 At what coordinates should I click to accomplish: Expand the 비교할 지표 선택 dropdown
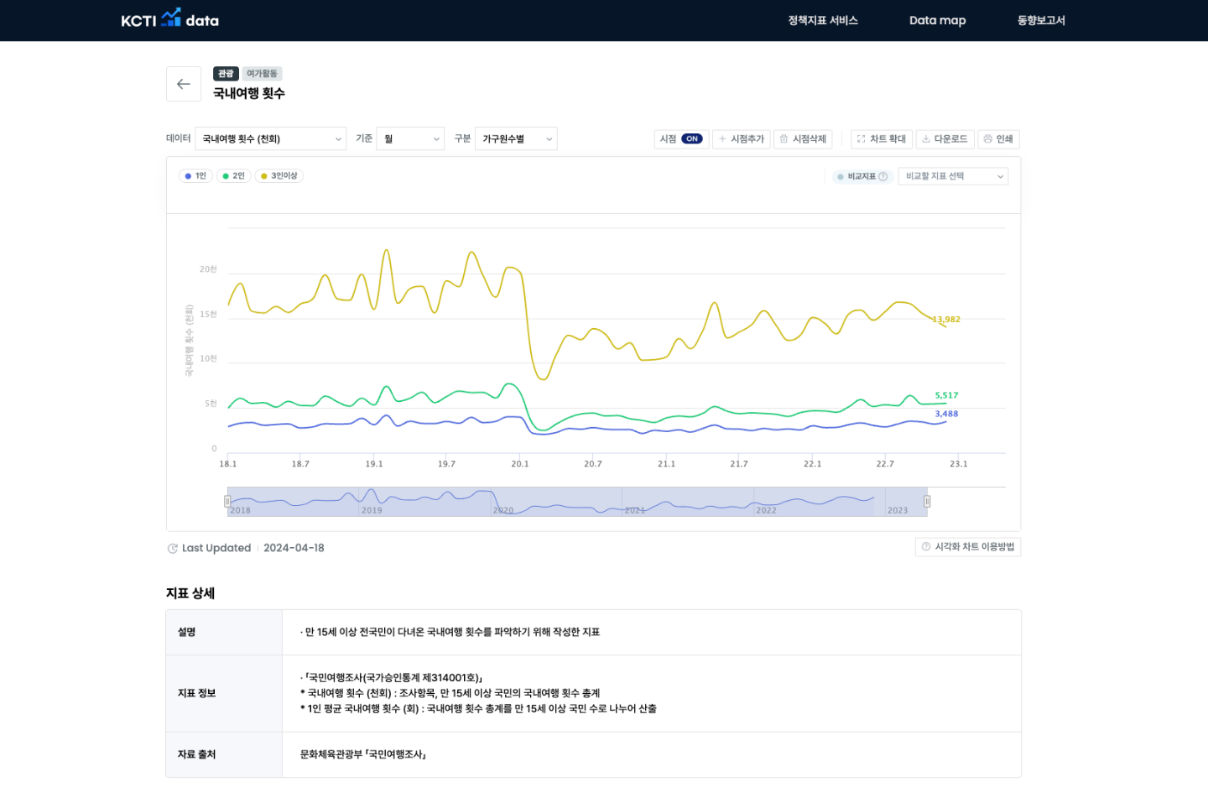(x=953, y=176)
